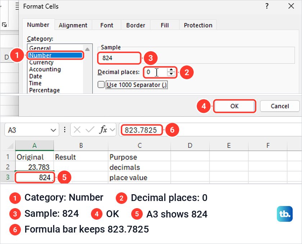The height and width of the screenshot is (244, 302).
Task: Choose Currency category
Action: pyautogui.click(x=41, y=62)
